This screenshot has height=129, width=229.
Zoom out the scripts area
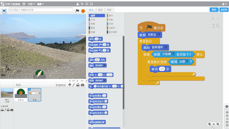pyautogui.click(x=210, y=124)
